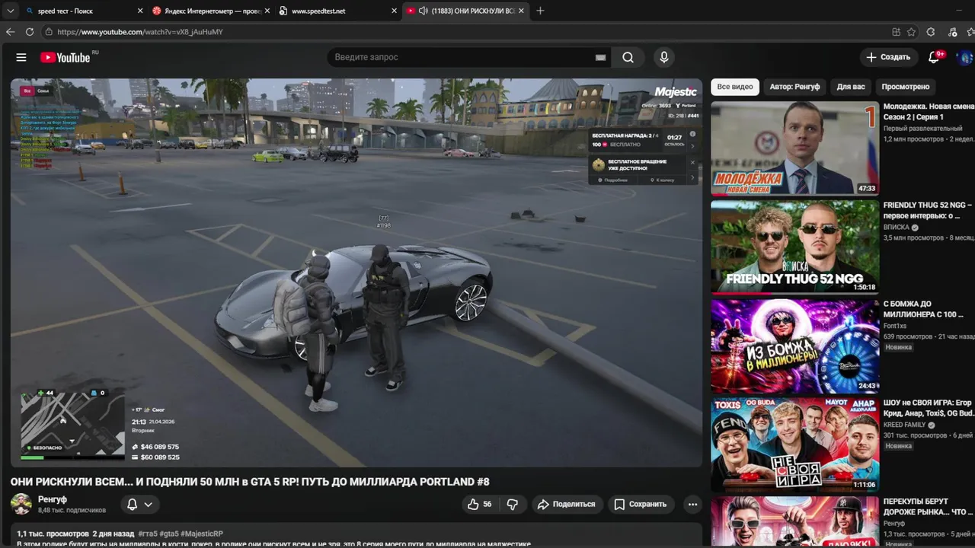Open the YouTube guide hamburger menu

pos(21,57)
